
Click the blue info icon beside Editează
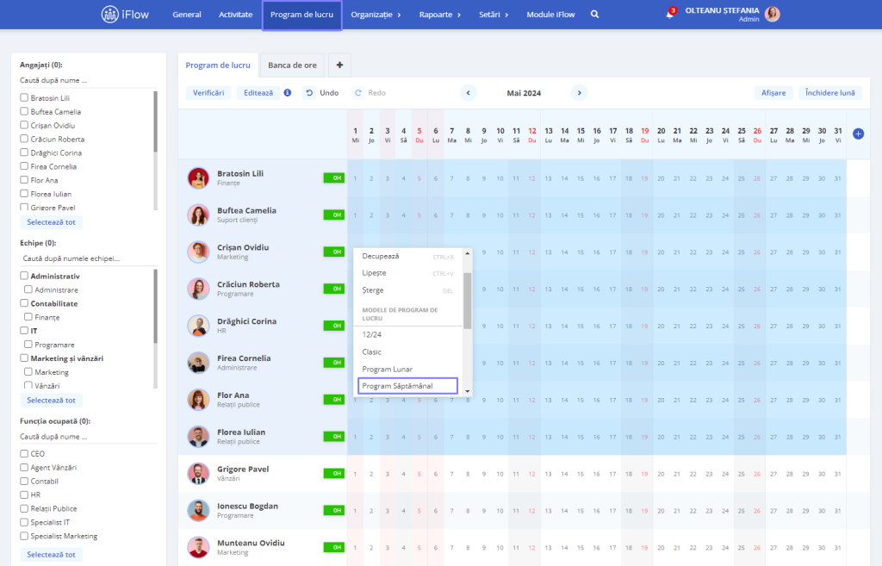coord(288,93)
